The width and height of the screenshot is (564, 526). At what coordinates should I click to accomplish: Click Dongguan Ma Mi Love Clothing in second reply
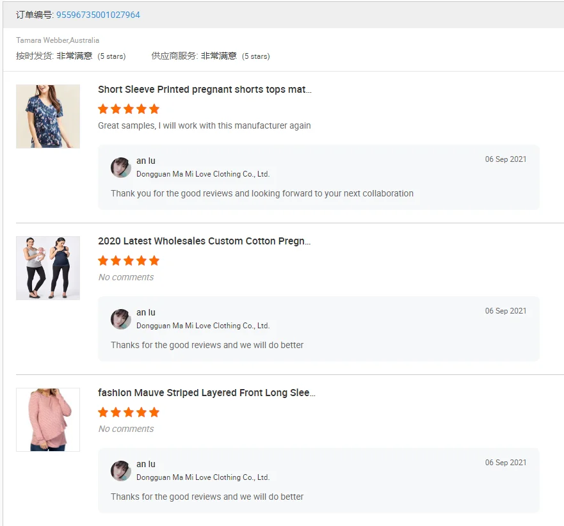pyautogui.click(x=203, y=326)
